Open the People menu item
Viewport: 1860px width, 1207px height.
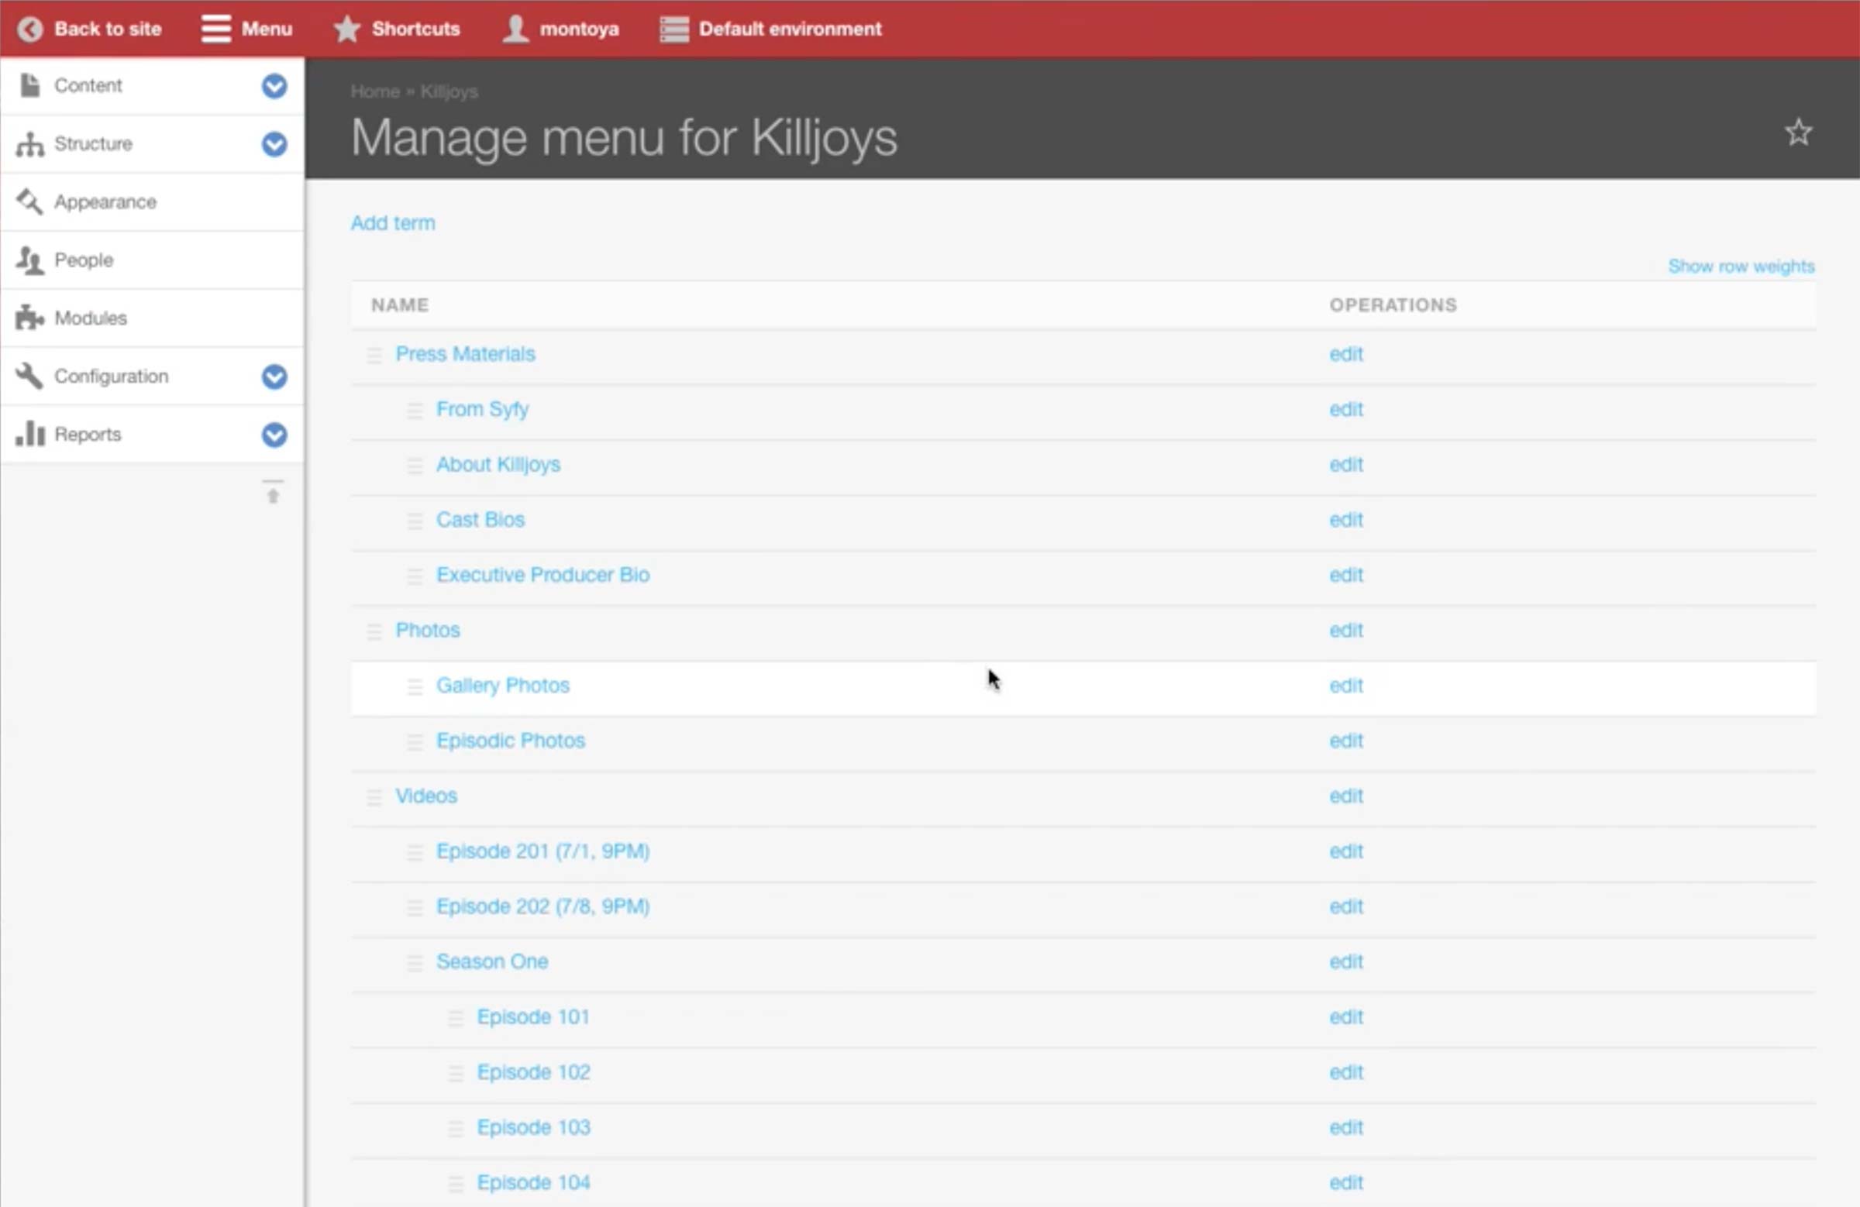tap(84, 260)
